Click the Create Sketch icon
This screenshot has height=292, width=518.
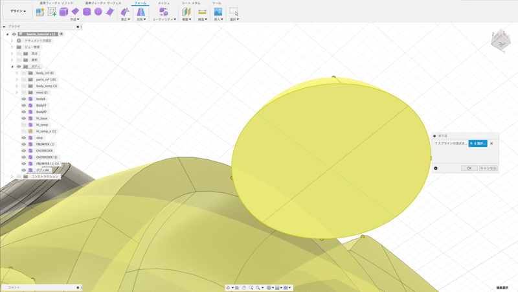(52, 12)
